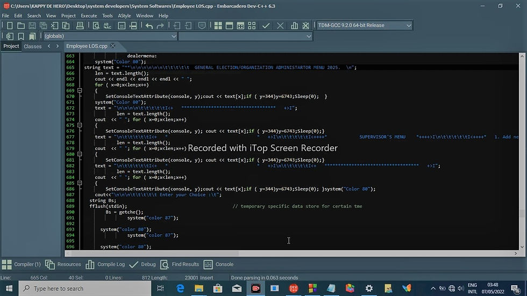Viewport: 527px width, 296px height.
Task: Click the Save file toolbar icon
Action: coord(32,25)
